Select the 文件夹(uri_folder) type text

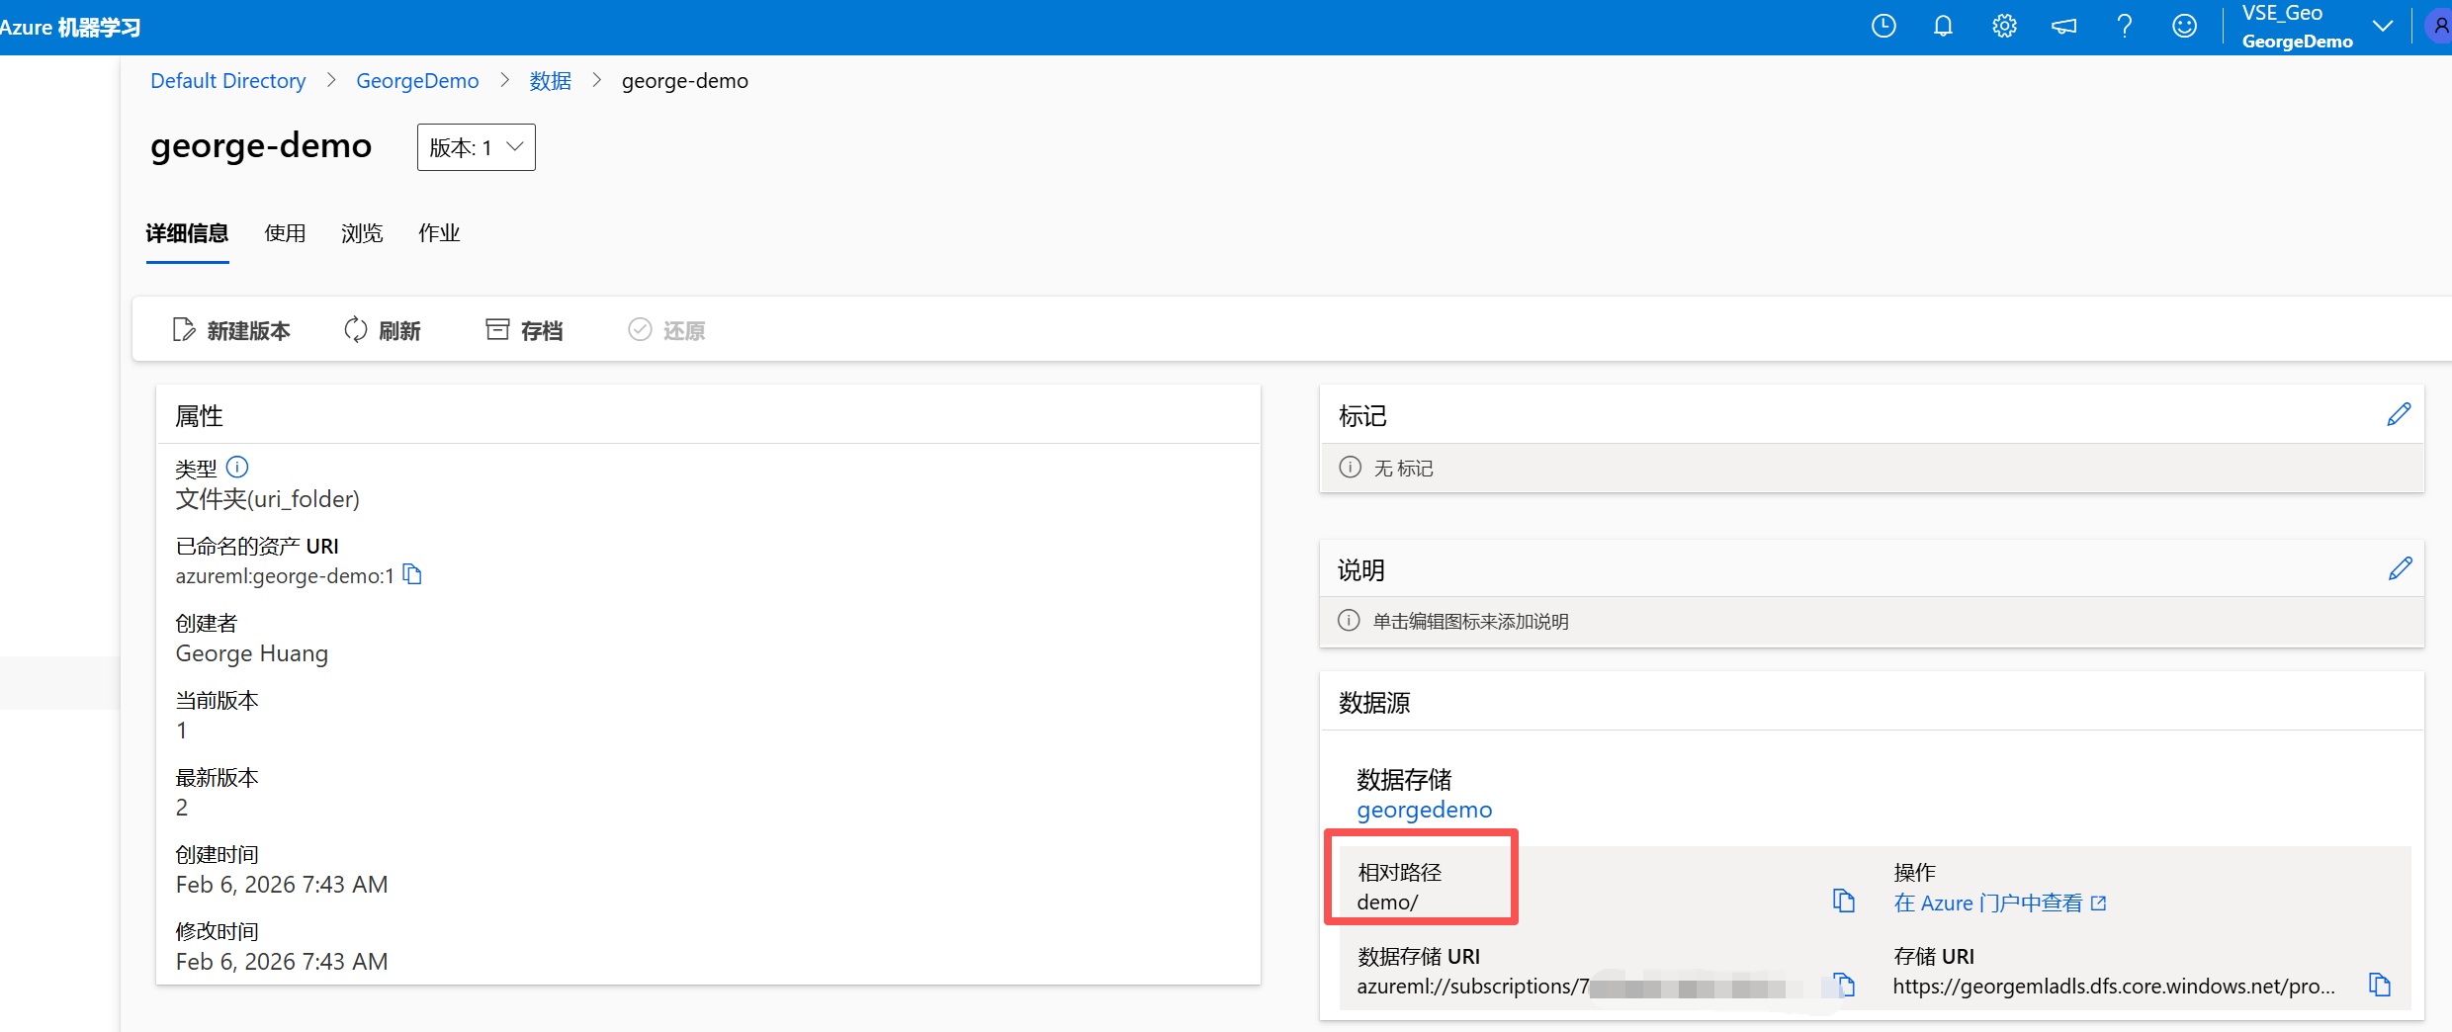pyautogui.click(x=268, y=499)
